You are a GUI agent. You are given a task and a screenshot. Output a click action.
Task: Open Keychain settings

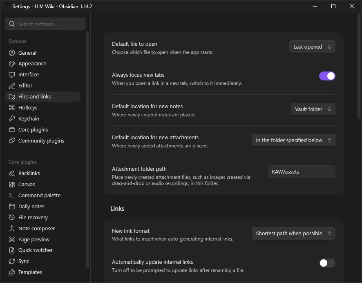pos(43,119)
